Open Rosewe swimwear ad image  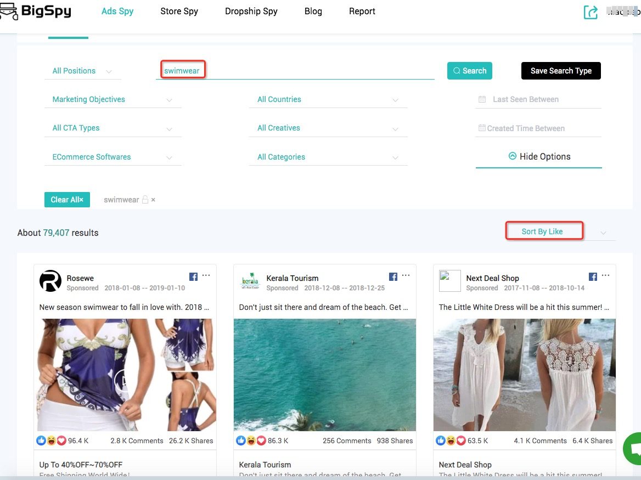point(125,375)
